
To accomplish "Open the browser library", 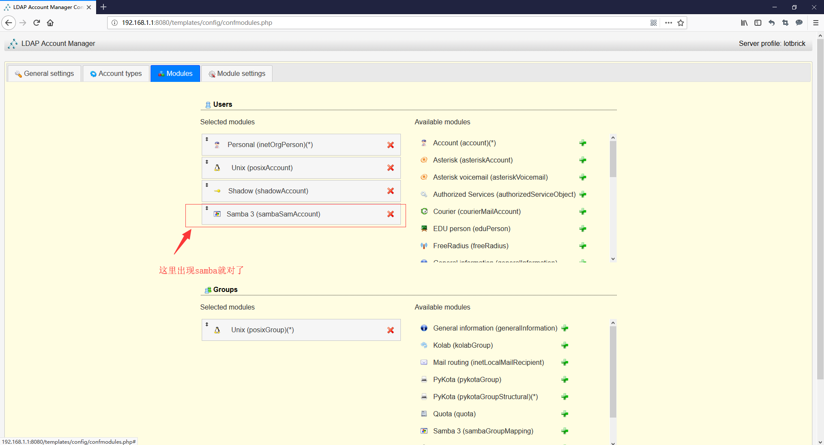I will click(744, 23).
